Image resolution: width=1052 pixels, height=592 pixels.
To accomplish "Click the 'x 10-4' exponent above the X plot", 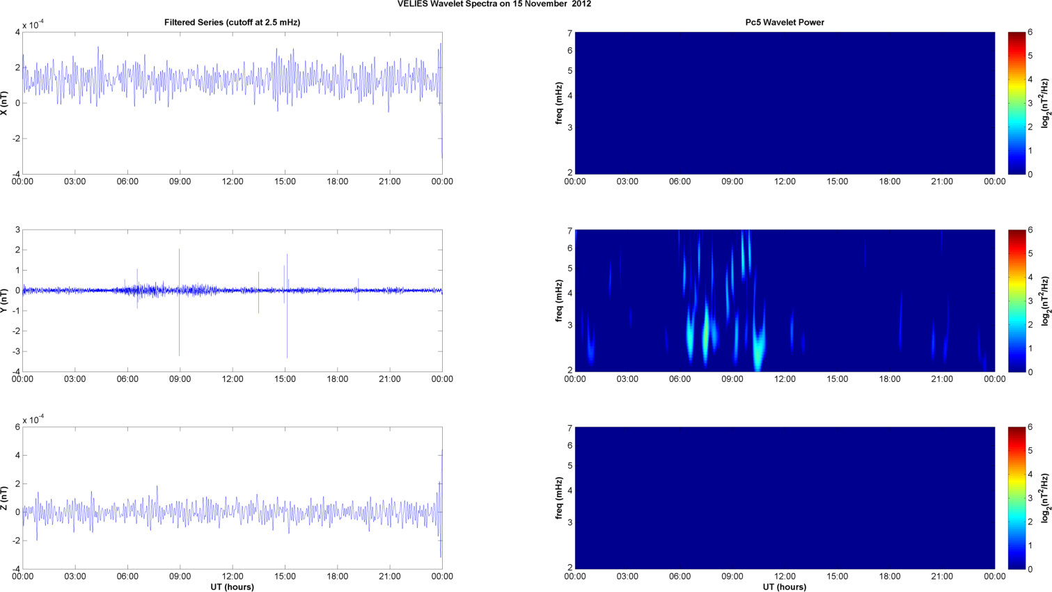I will [x=33, y=25].
